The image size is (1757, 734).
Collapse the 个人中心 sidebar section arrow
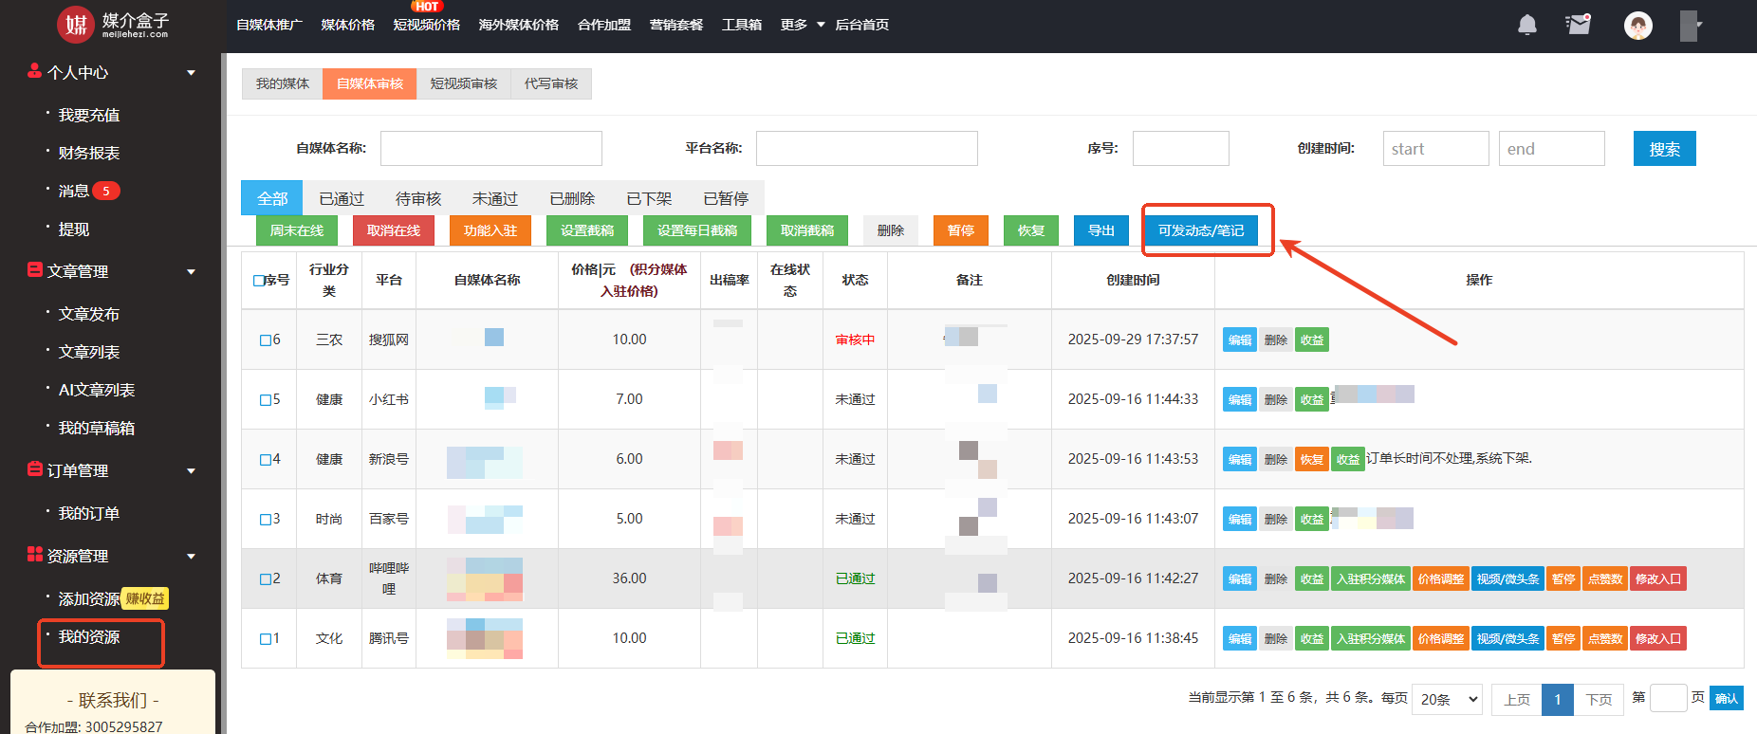[x=191, y=73]
